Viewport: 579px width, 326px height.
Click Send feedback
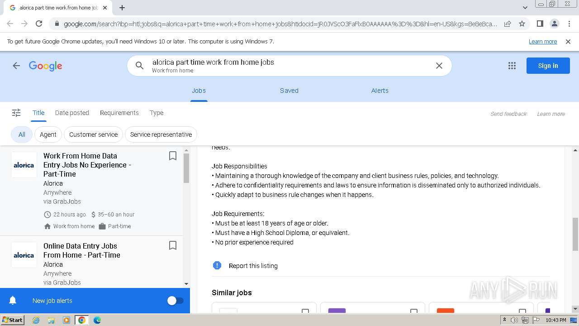pos(508,114)
